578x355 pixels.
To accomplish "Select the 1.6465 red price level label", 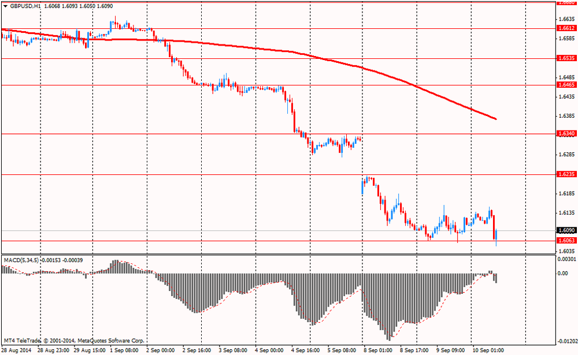I will 566,85.
